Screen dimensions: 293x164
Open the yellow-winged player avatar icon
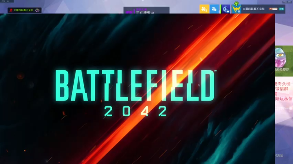point(236,9)
